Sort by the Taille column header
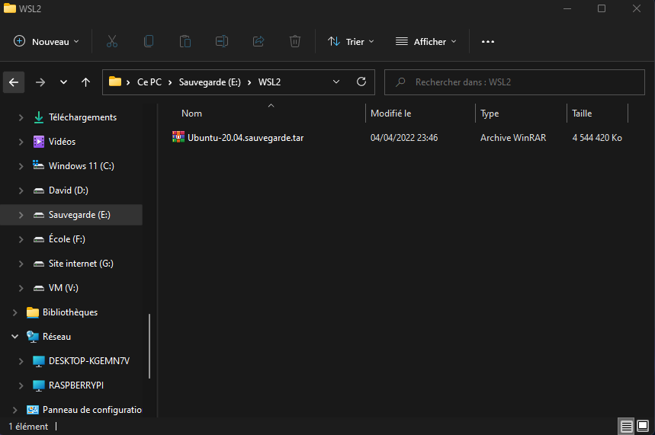The image size is (655, 435). [582, 114]
